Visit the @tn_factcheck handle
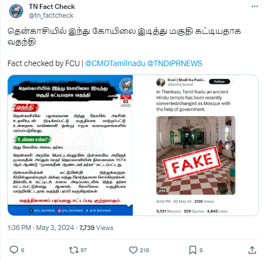Viewport: 265px width, 260px height. point(51,16)
